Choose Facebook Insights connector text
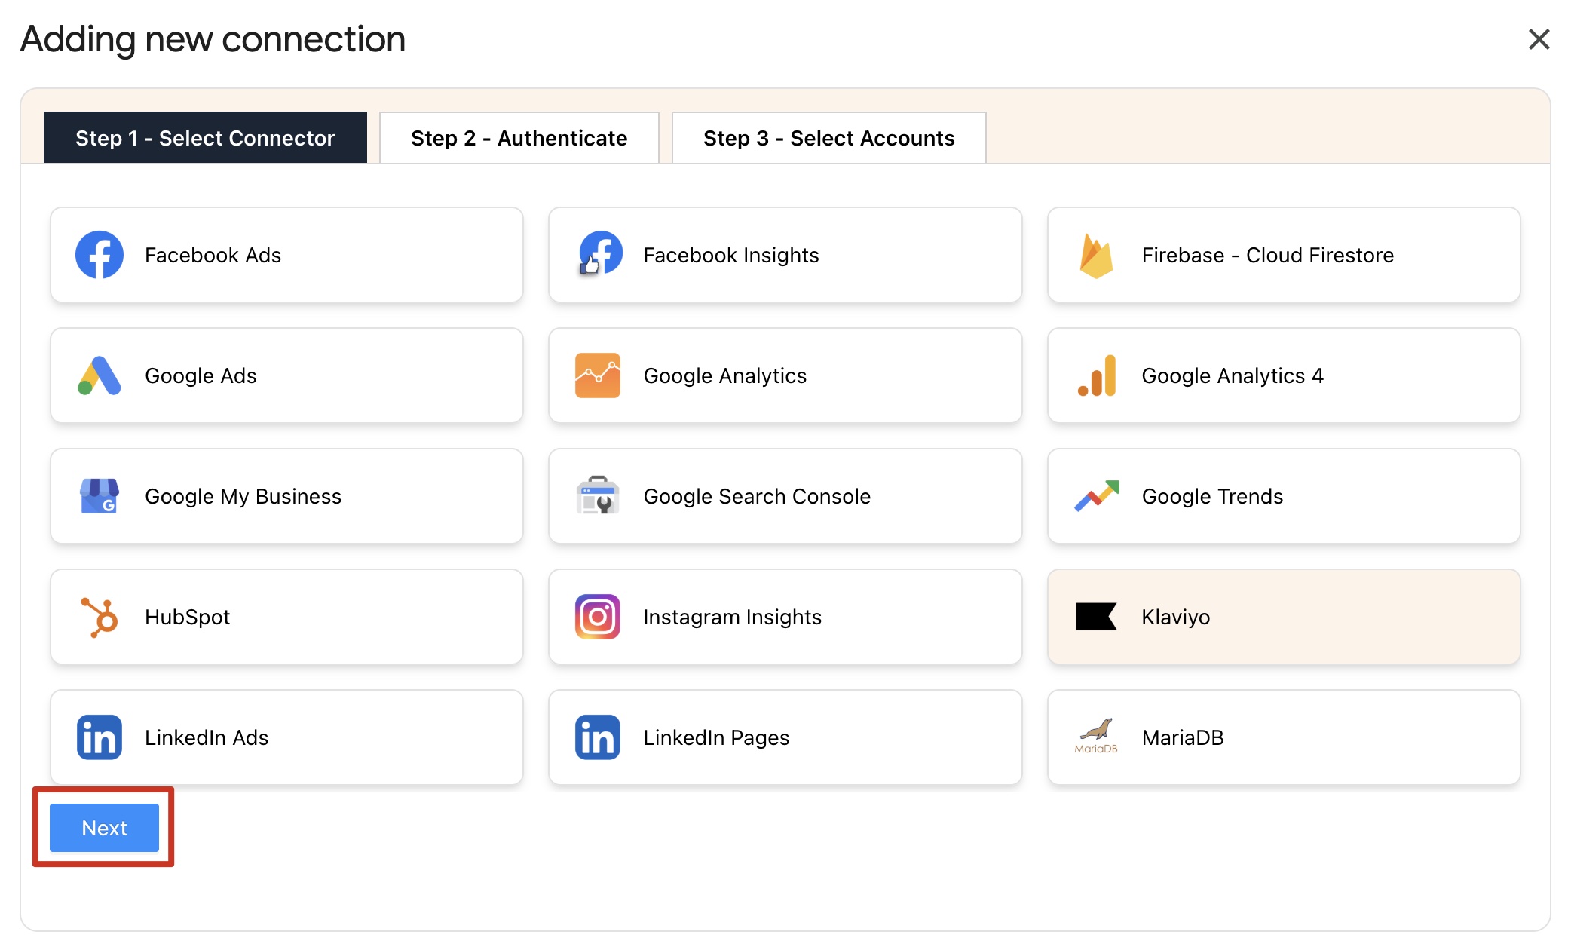 click(731, 255)
